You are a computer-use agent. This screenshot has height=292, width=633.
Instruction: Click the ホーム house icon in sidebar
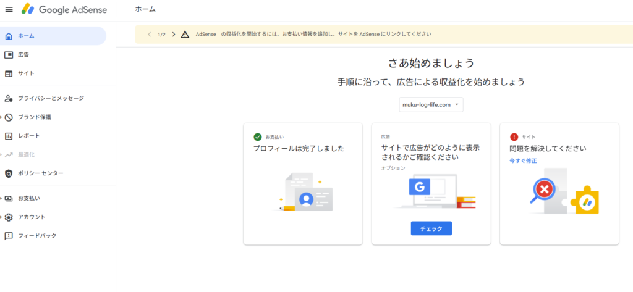click(9, 36)
